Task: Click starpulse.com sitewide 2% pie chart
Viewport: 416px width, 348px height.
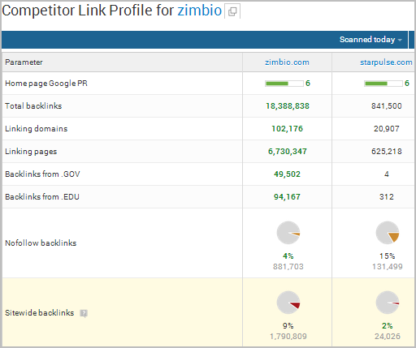Action: (x=388, y=303)
